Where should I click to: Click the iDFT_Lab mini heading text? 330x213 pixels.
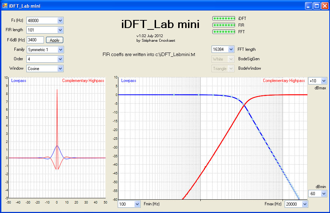(160, 24)
